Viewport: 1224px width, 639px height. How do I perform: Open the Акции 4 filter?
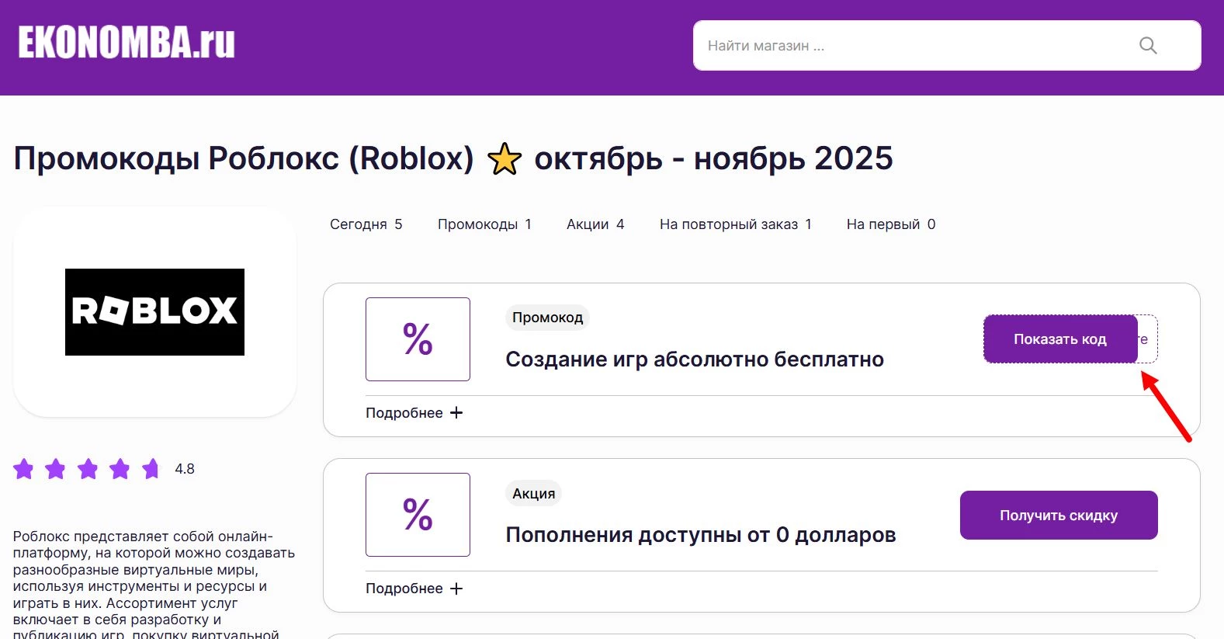pyautogui.click(x=595, y=224)
